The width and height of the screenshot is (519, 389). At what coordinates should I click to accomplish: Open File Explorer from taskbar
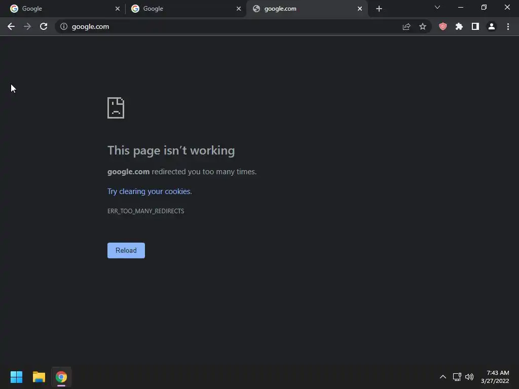point(39,377)
